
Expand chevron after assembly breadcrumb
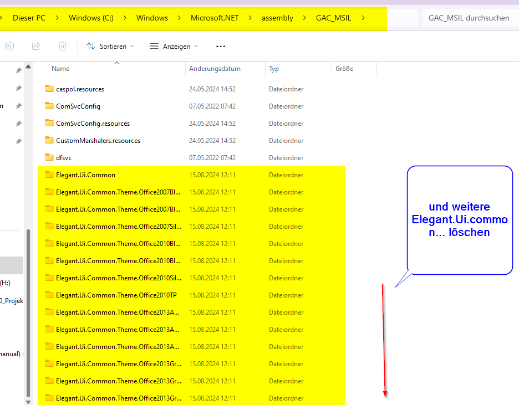point(304,18)
